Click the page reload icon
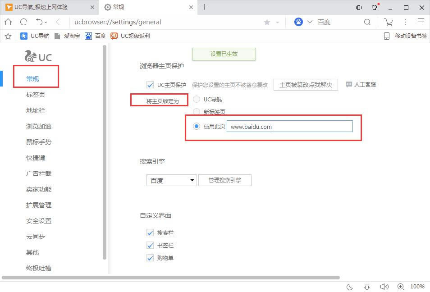This screenshot has width=430, height=292. point(23,22)
